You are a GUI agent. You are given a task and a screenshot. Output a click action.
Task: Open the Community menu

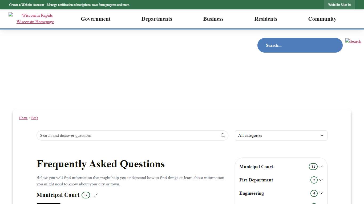(322, 19)
